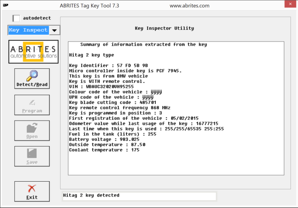The width and height of the screenshot is (298, 208).
Task: Click the www.abrites.com text in title bar
Action: [x=189, y=6]
